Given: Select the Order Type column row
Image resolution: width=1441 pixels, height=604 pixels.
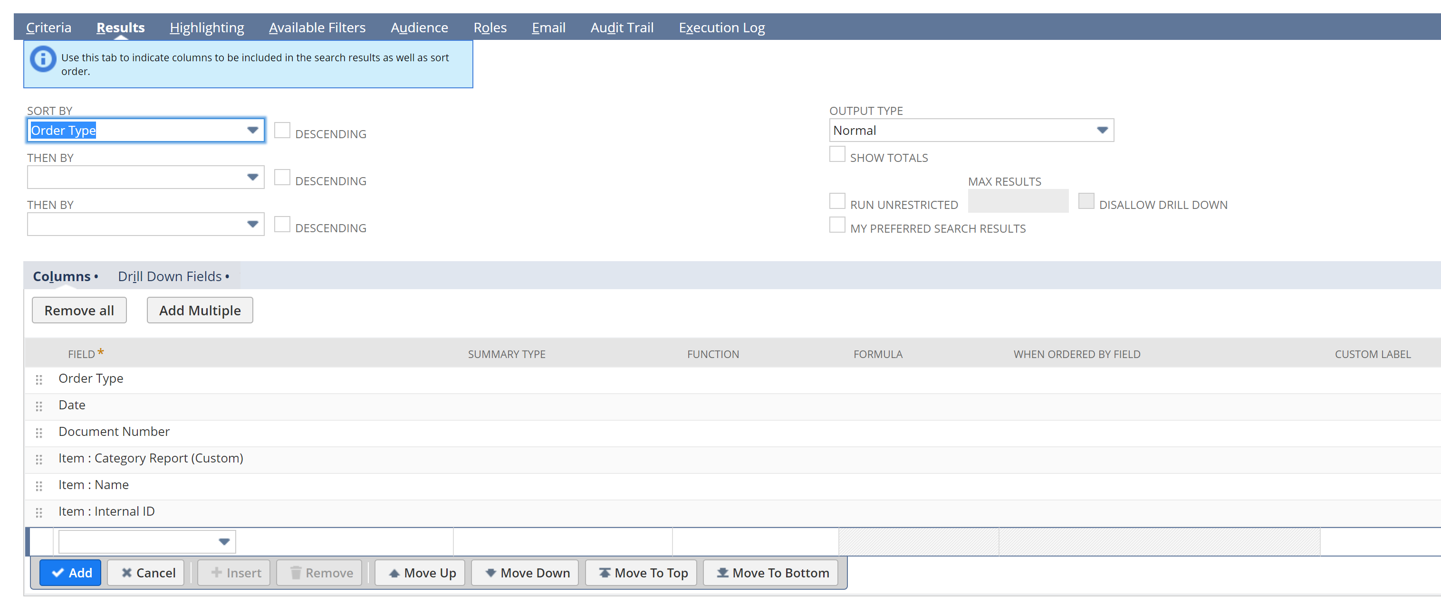Looking at the screenshot, I should pyautogui.click(x=733, y=380).
